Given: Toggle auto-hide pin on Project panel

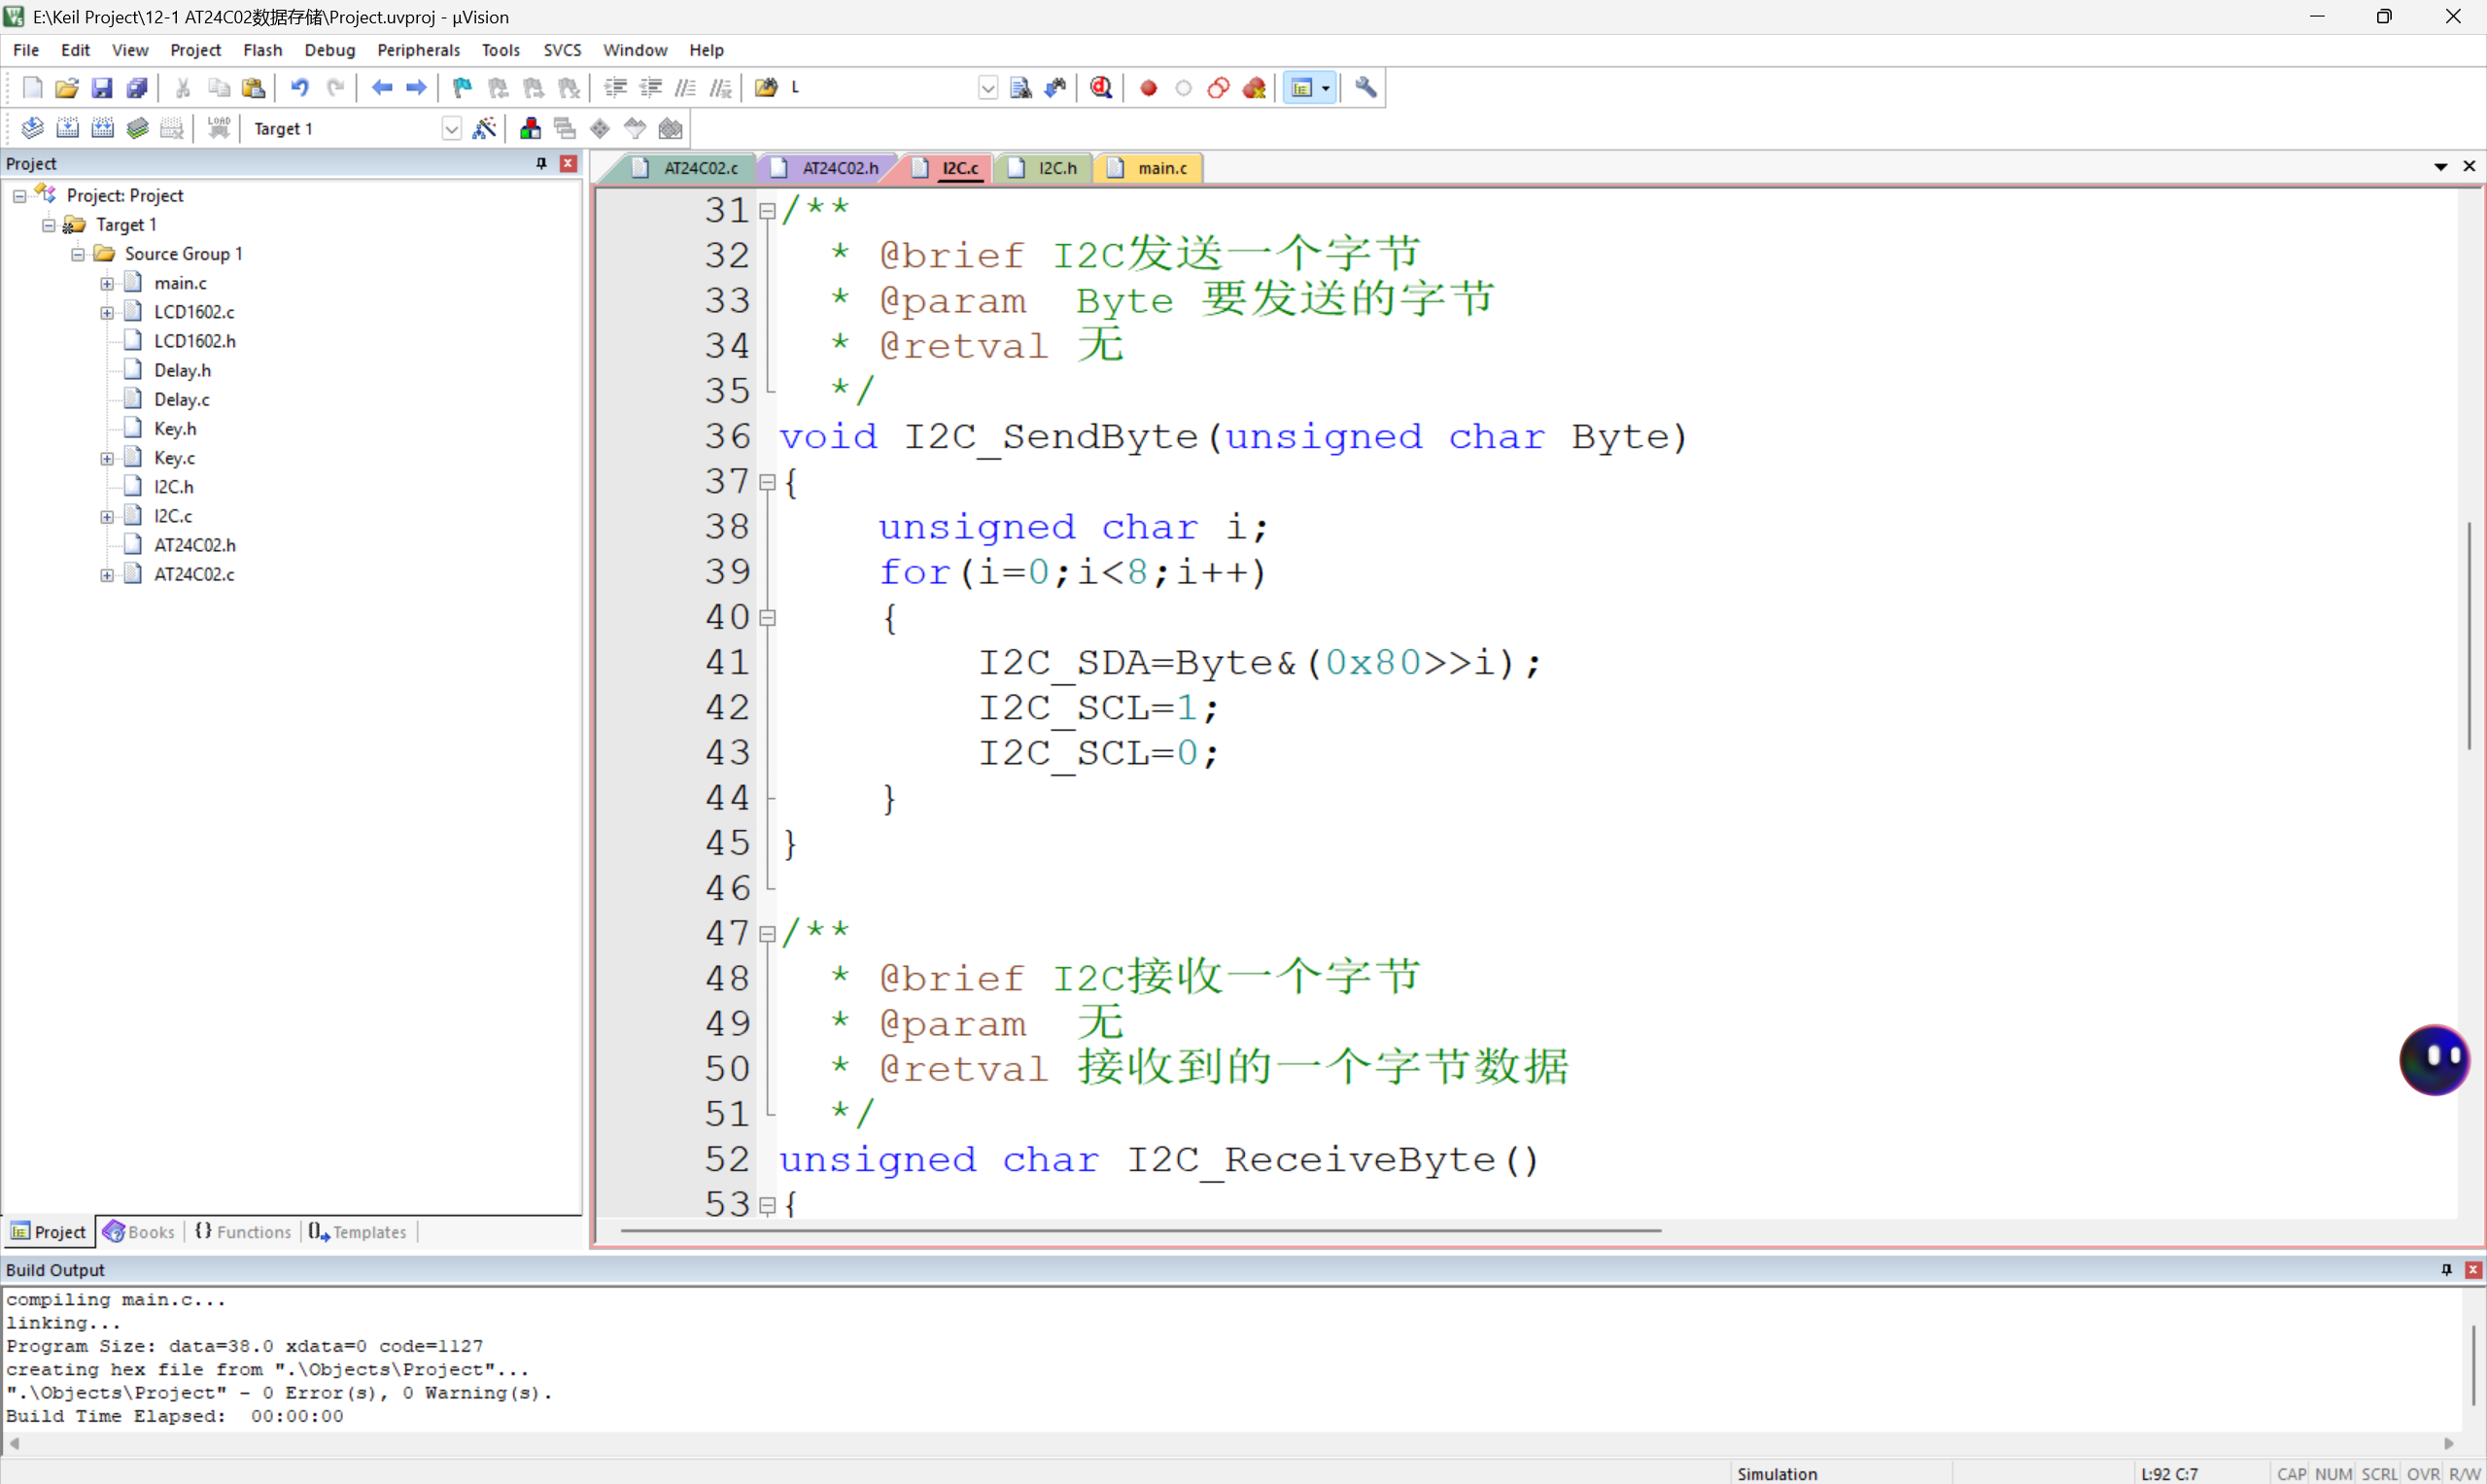Looking at the screenshot, I should [542, 163].
